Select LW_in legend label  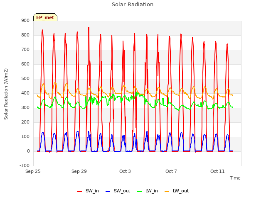point(152,191)
